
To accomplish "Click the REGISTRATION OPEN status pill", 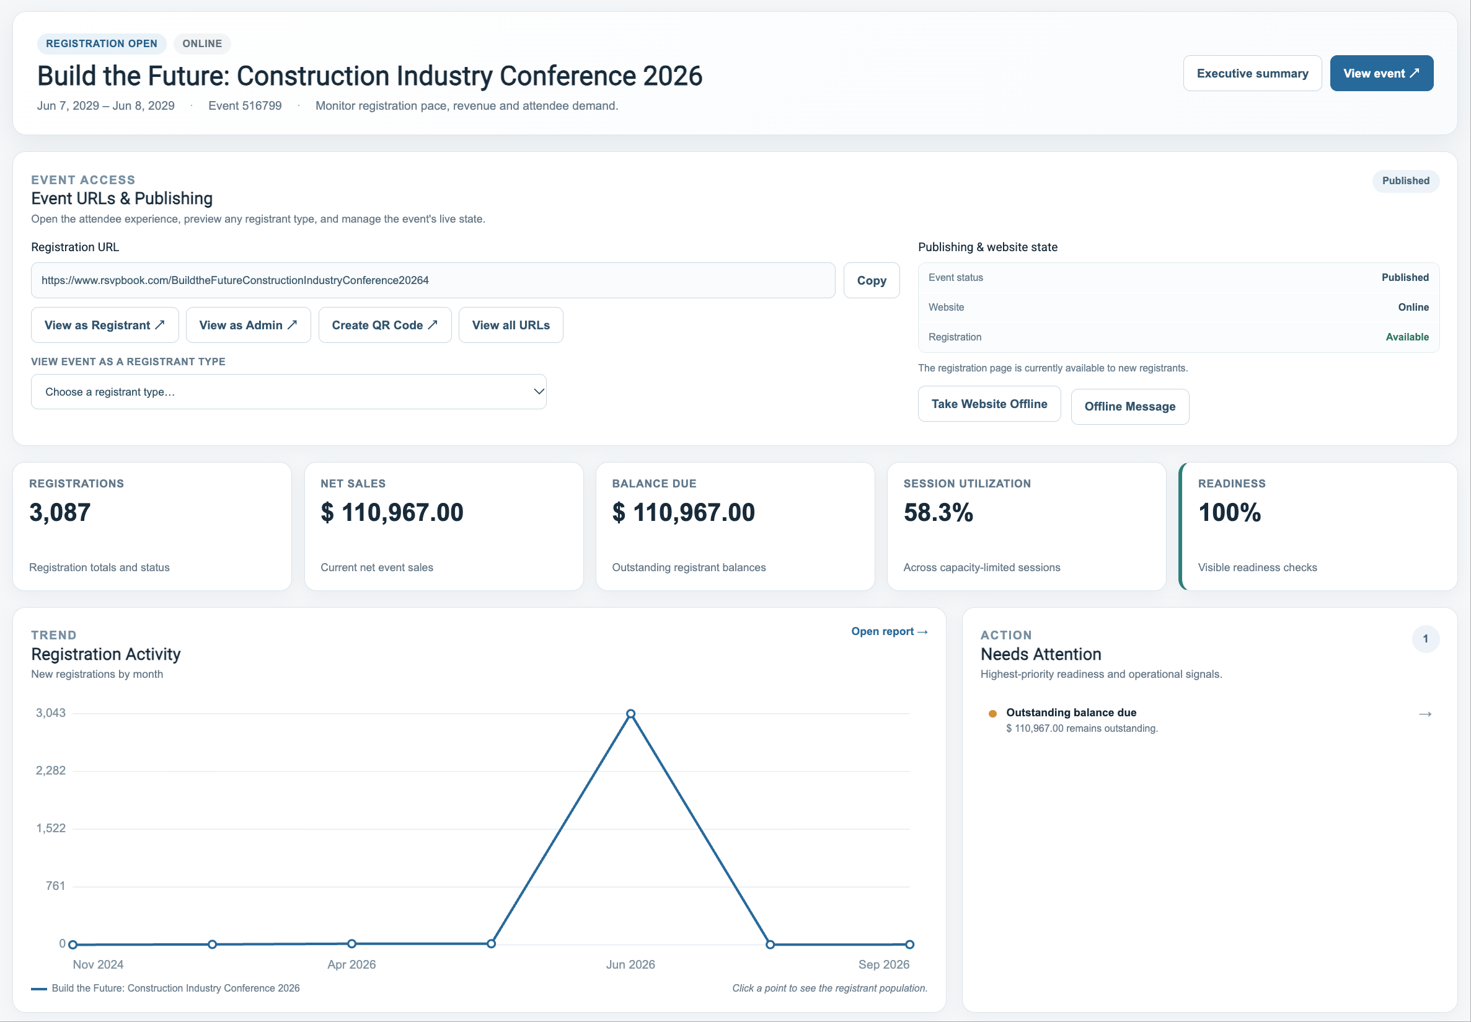I will point(102,43).
